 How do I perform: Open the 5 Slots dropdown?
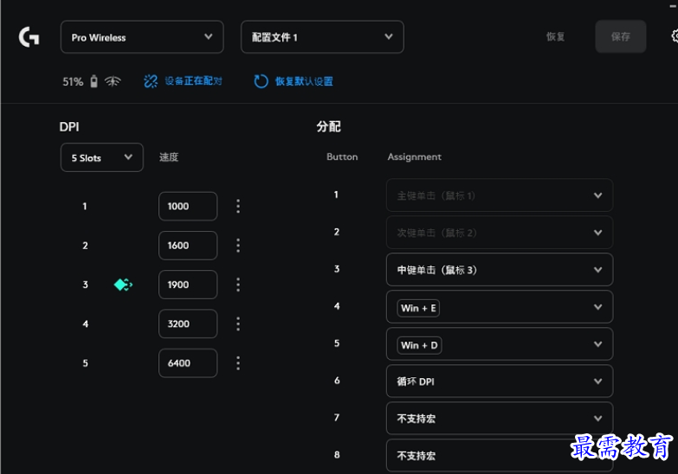pos(101,157)
